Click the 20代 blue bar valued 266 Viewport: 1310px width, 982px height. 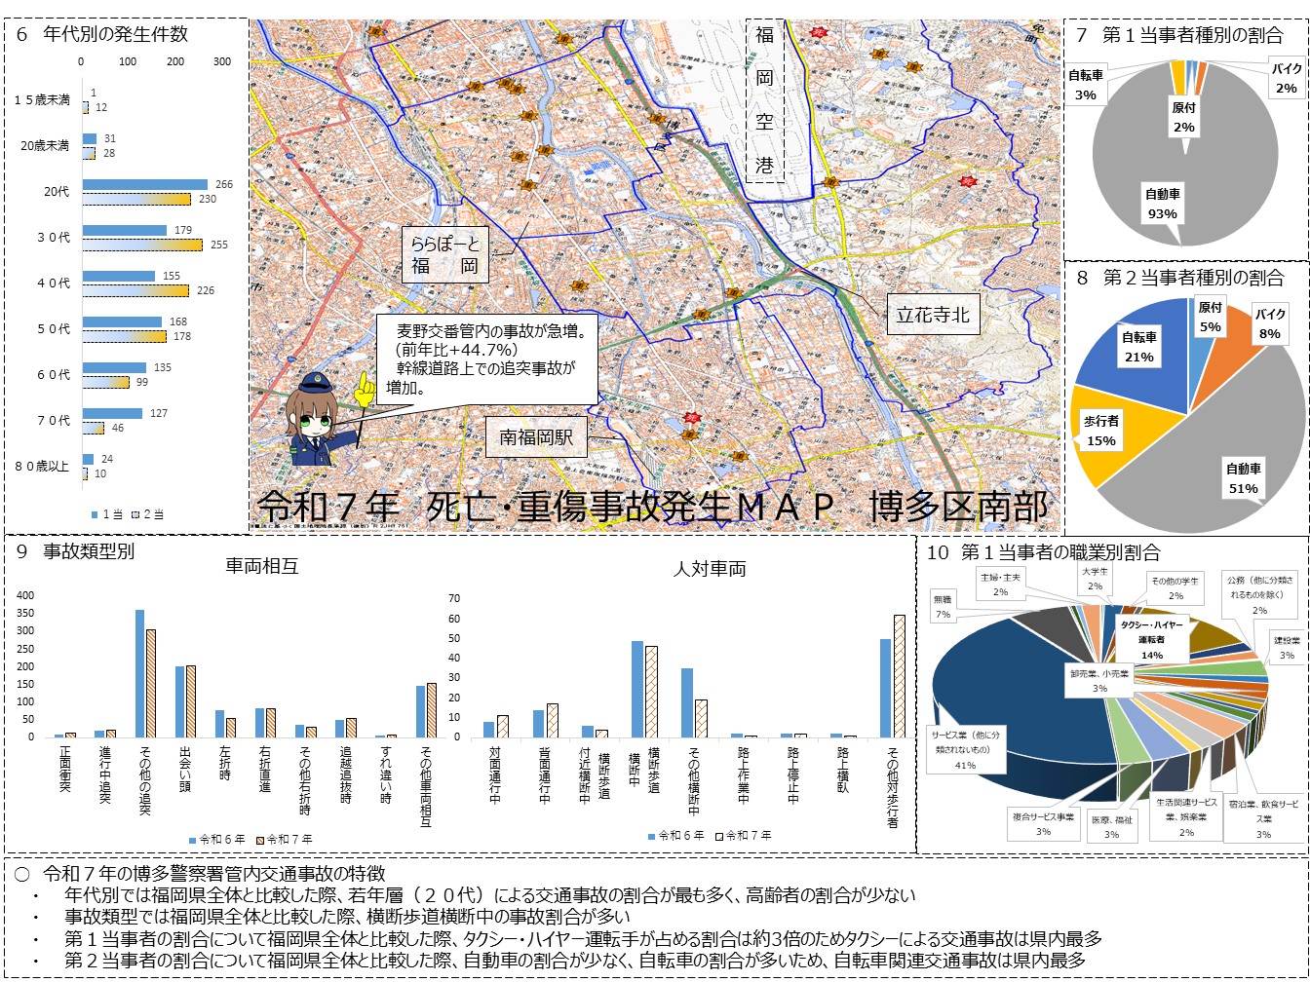click(145, 184)
